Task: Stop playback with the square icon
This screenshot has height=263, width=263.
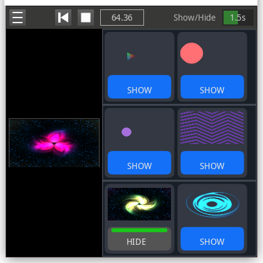Action: pyautogui.click(x=86, y=18)
